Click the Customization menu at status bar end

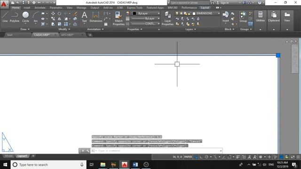(x=298, y=157)
